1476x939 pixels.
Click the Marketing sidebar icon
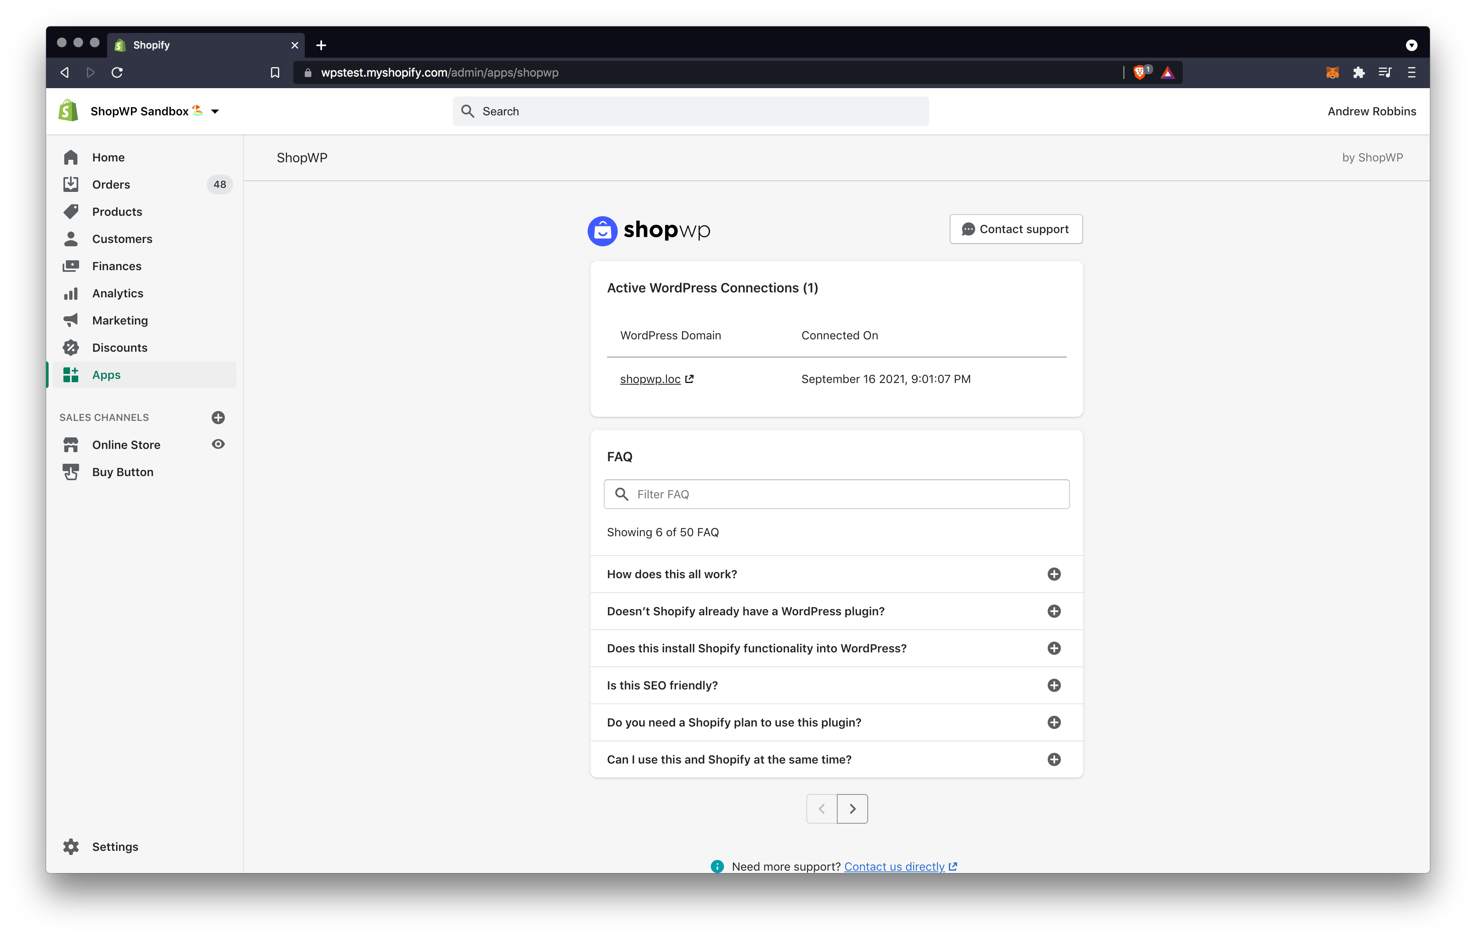click(71, 320)
